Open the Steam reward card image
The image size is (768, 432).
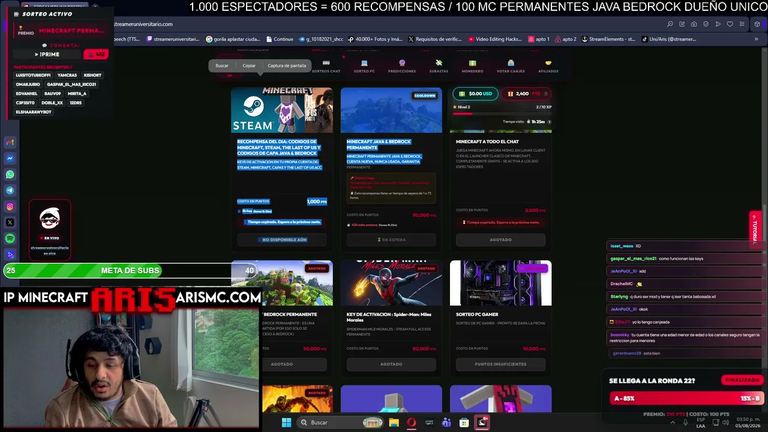point(282,110)
